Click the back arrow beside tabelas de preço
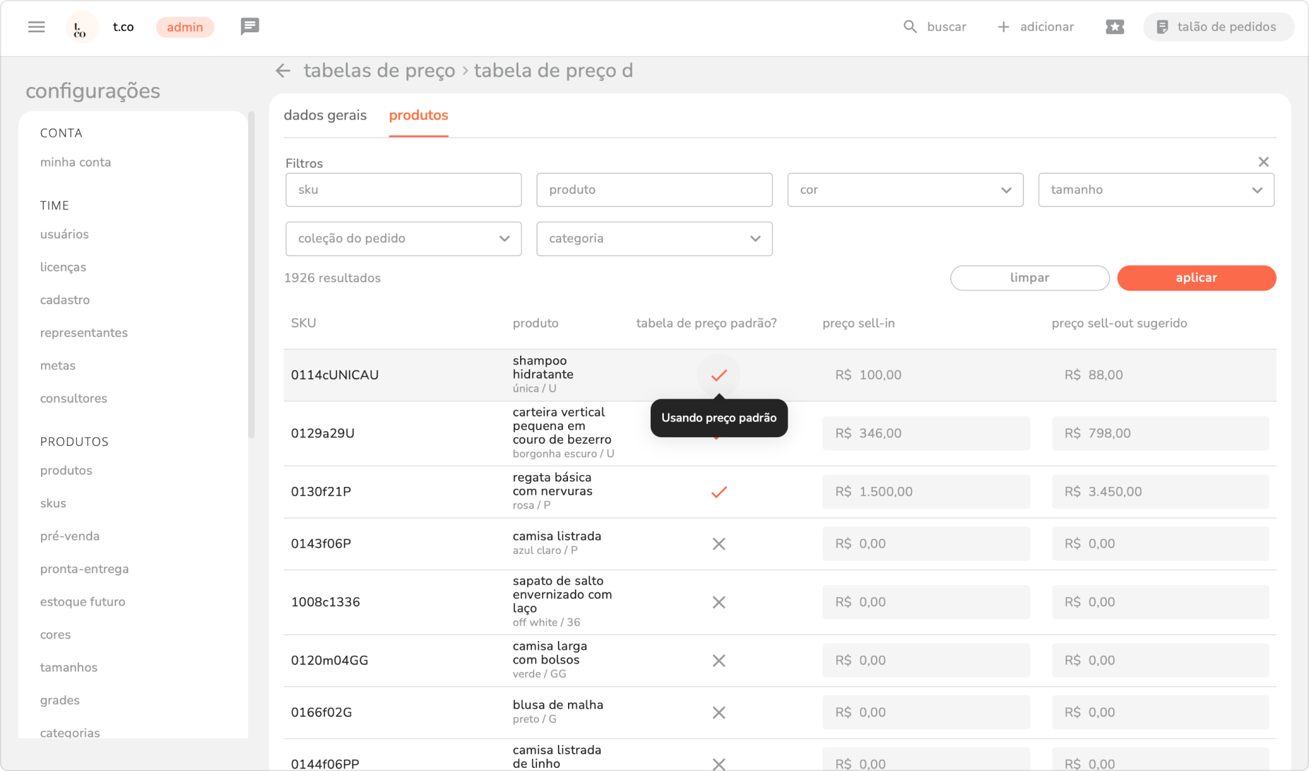The width and height of the screenshot is (1309, 771). [283, 71]
